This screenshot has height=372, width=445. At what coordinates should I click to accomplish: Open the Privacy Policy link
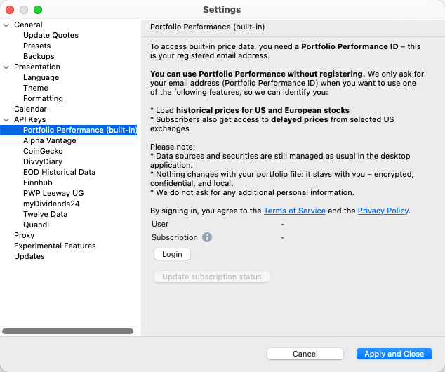tap(383, 211)
